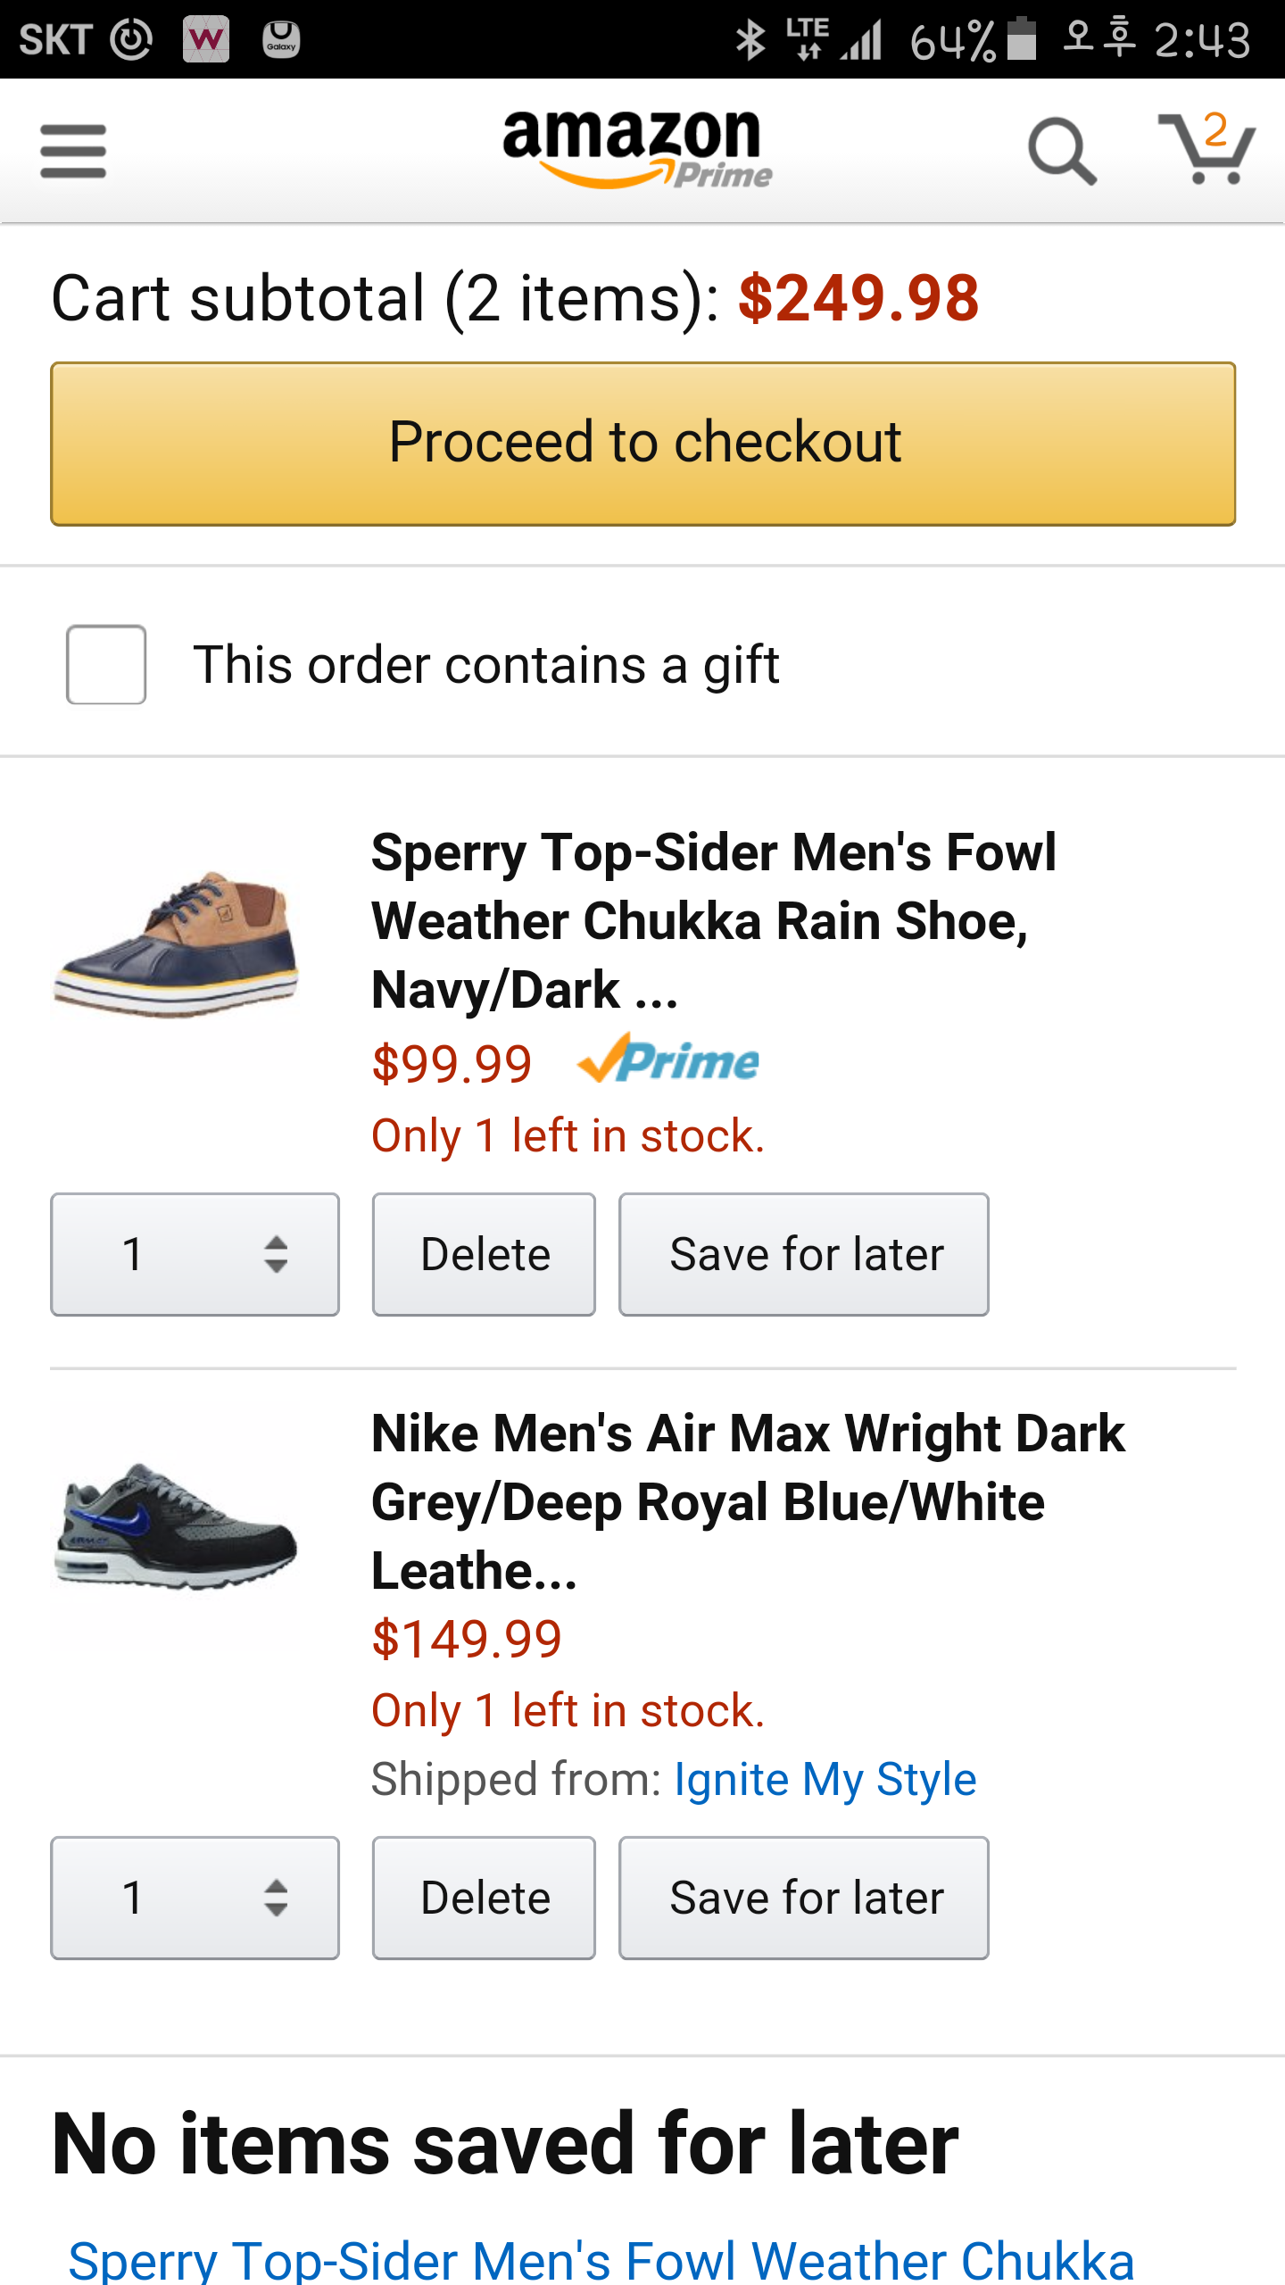Image resolution: width=1285 pixels, height=2285 pixels.
Task: Tap the Prime badge on Sperry item
Action: coord(668,1060)
